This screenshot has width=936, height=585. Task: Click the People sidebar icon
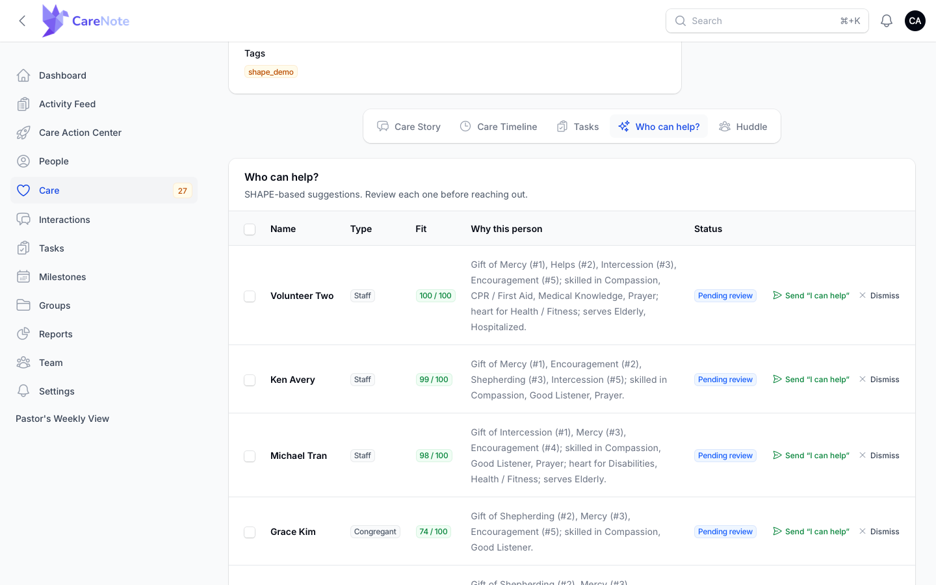point(23,161)
